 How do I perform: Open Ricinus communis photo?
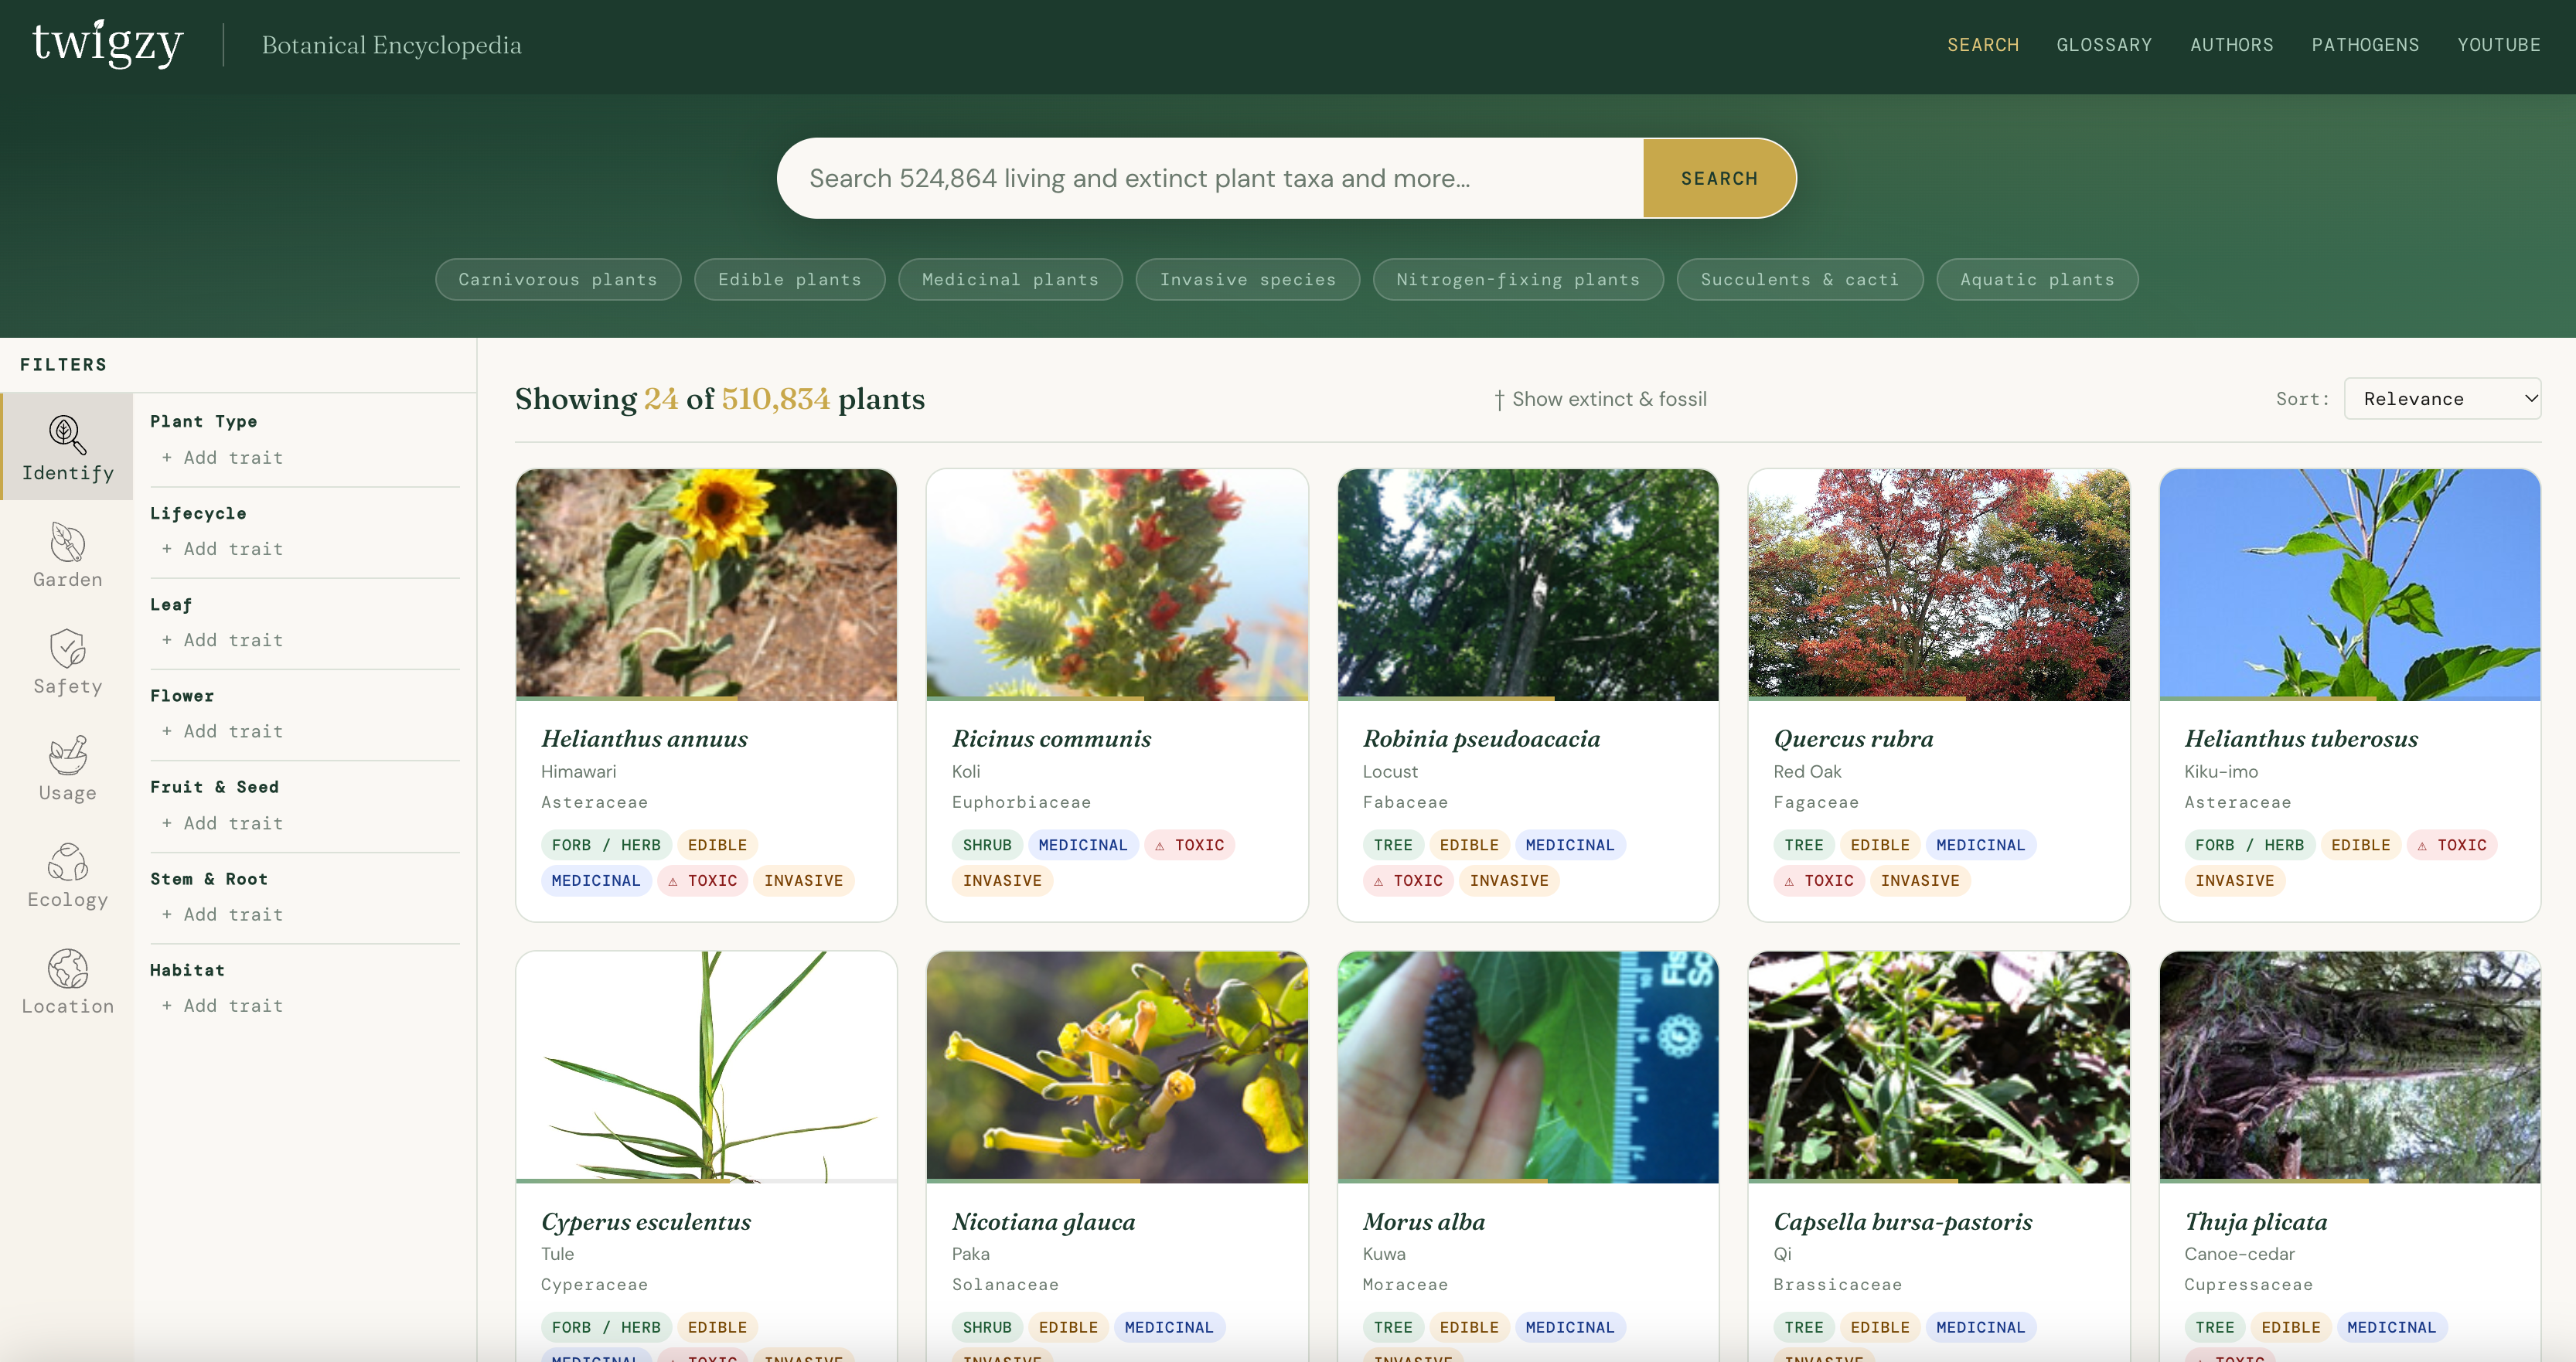pos(1117,585)
